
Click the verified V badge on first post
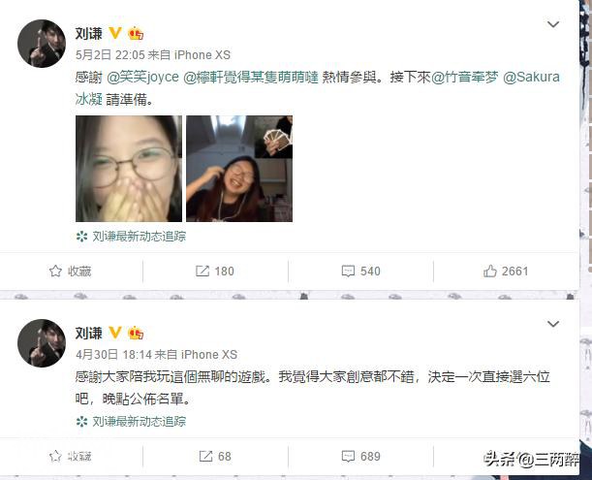(x=114, y=33)
